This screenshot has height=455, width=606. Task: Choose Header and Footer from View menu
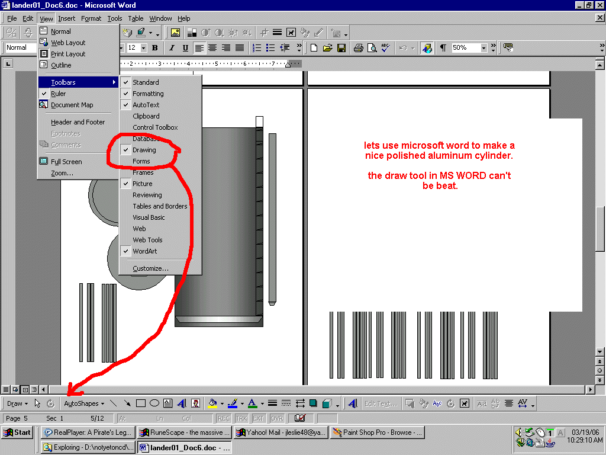[x=78, y=122]
